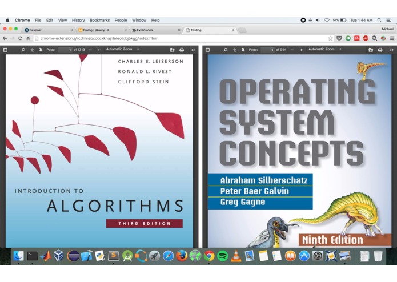
Task: Open Finder from the dock
Action: click(x=18, y=256)
